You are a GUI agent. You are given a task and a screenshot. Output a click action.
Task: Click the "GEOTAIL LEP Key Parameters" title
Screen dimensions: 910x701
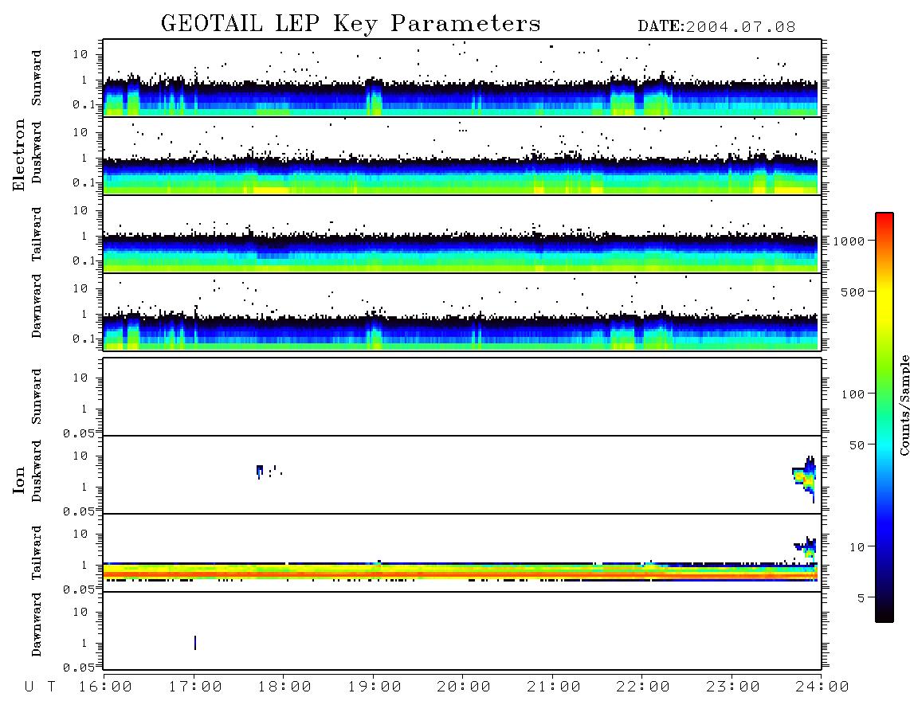point(351,24)
